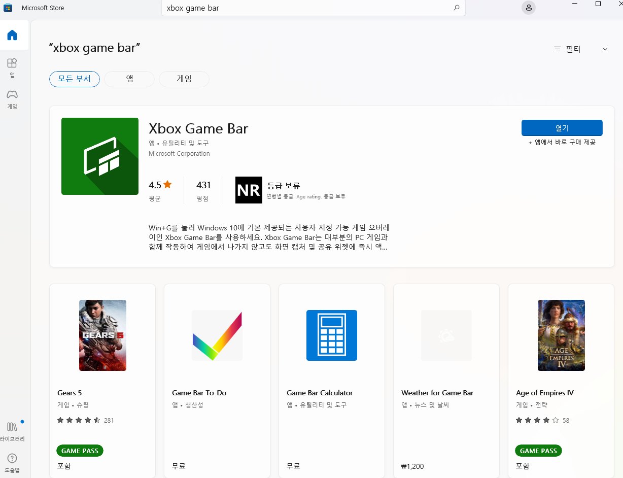The width and height of the screenshot is (623, 478).
Task: Select the 모든 부서 filter tab
Action: (x=75, y=79)
